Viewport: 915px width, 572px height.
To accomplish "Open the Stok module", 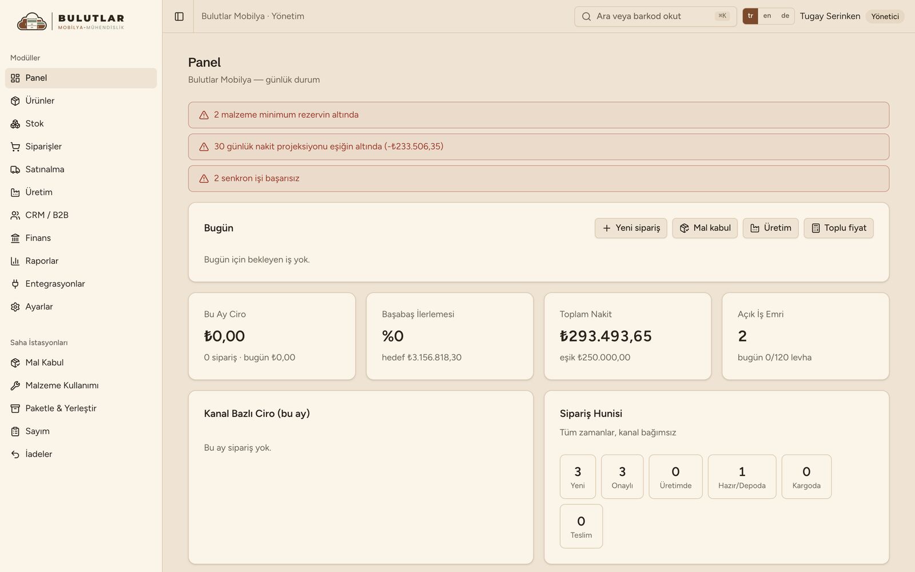I will (81, 124).
